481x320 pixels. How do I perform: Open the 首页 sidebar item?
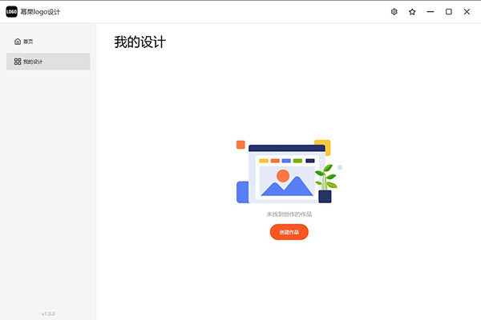[x=48, y=42]
